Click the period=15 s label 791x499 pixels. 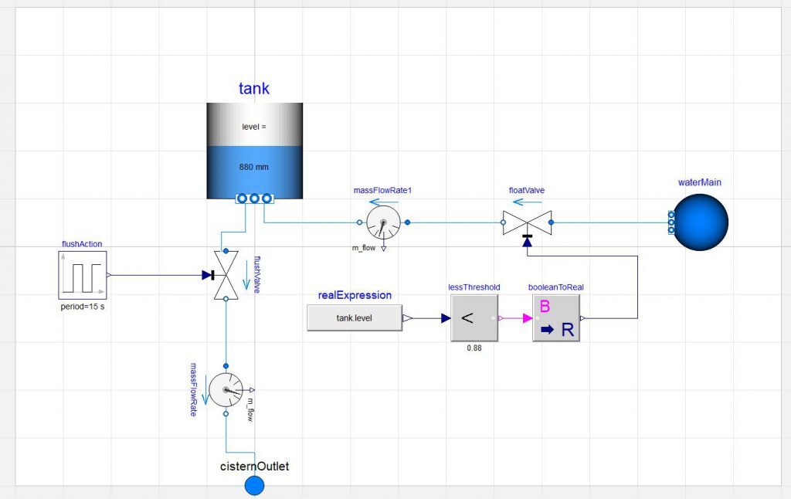click(x=83, y=306)
